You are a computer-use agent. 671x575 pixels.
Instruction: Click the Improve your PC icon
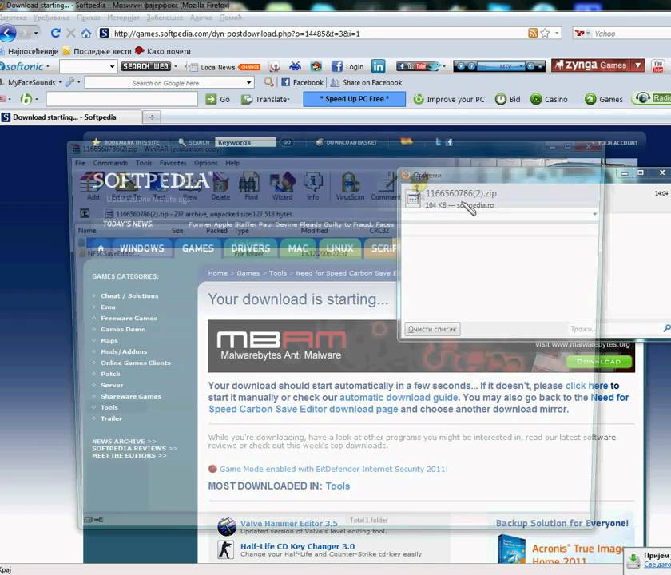(418, 99)
